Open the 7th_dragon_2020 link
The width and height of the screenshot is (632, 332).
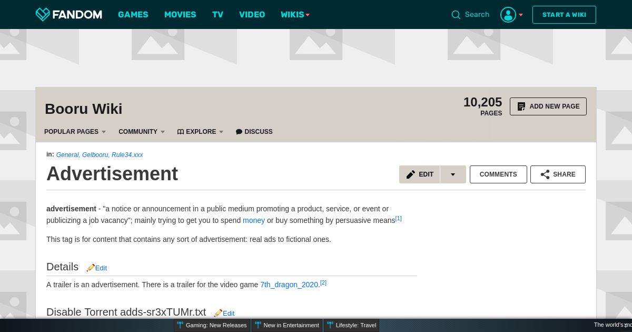pos(289,285)
